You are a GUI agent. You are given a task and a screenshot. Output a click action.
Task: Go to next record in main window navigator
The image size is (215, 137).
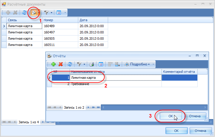[43, 122]
